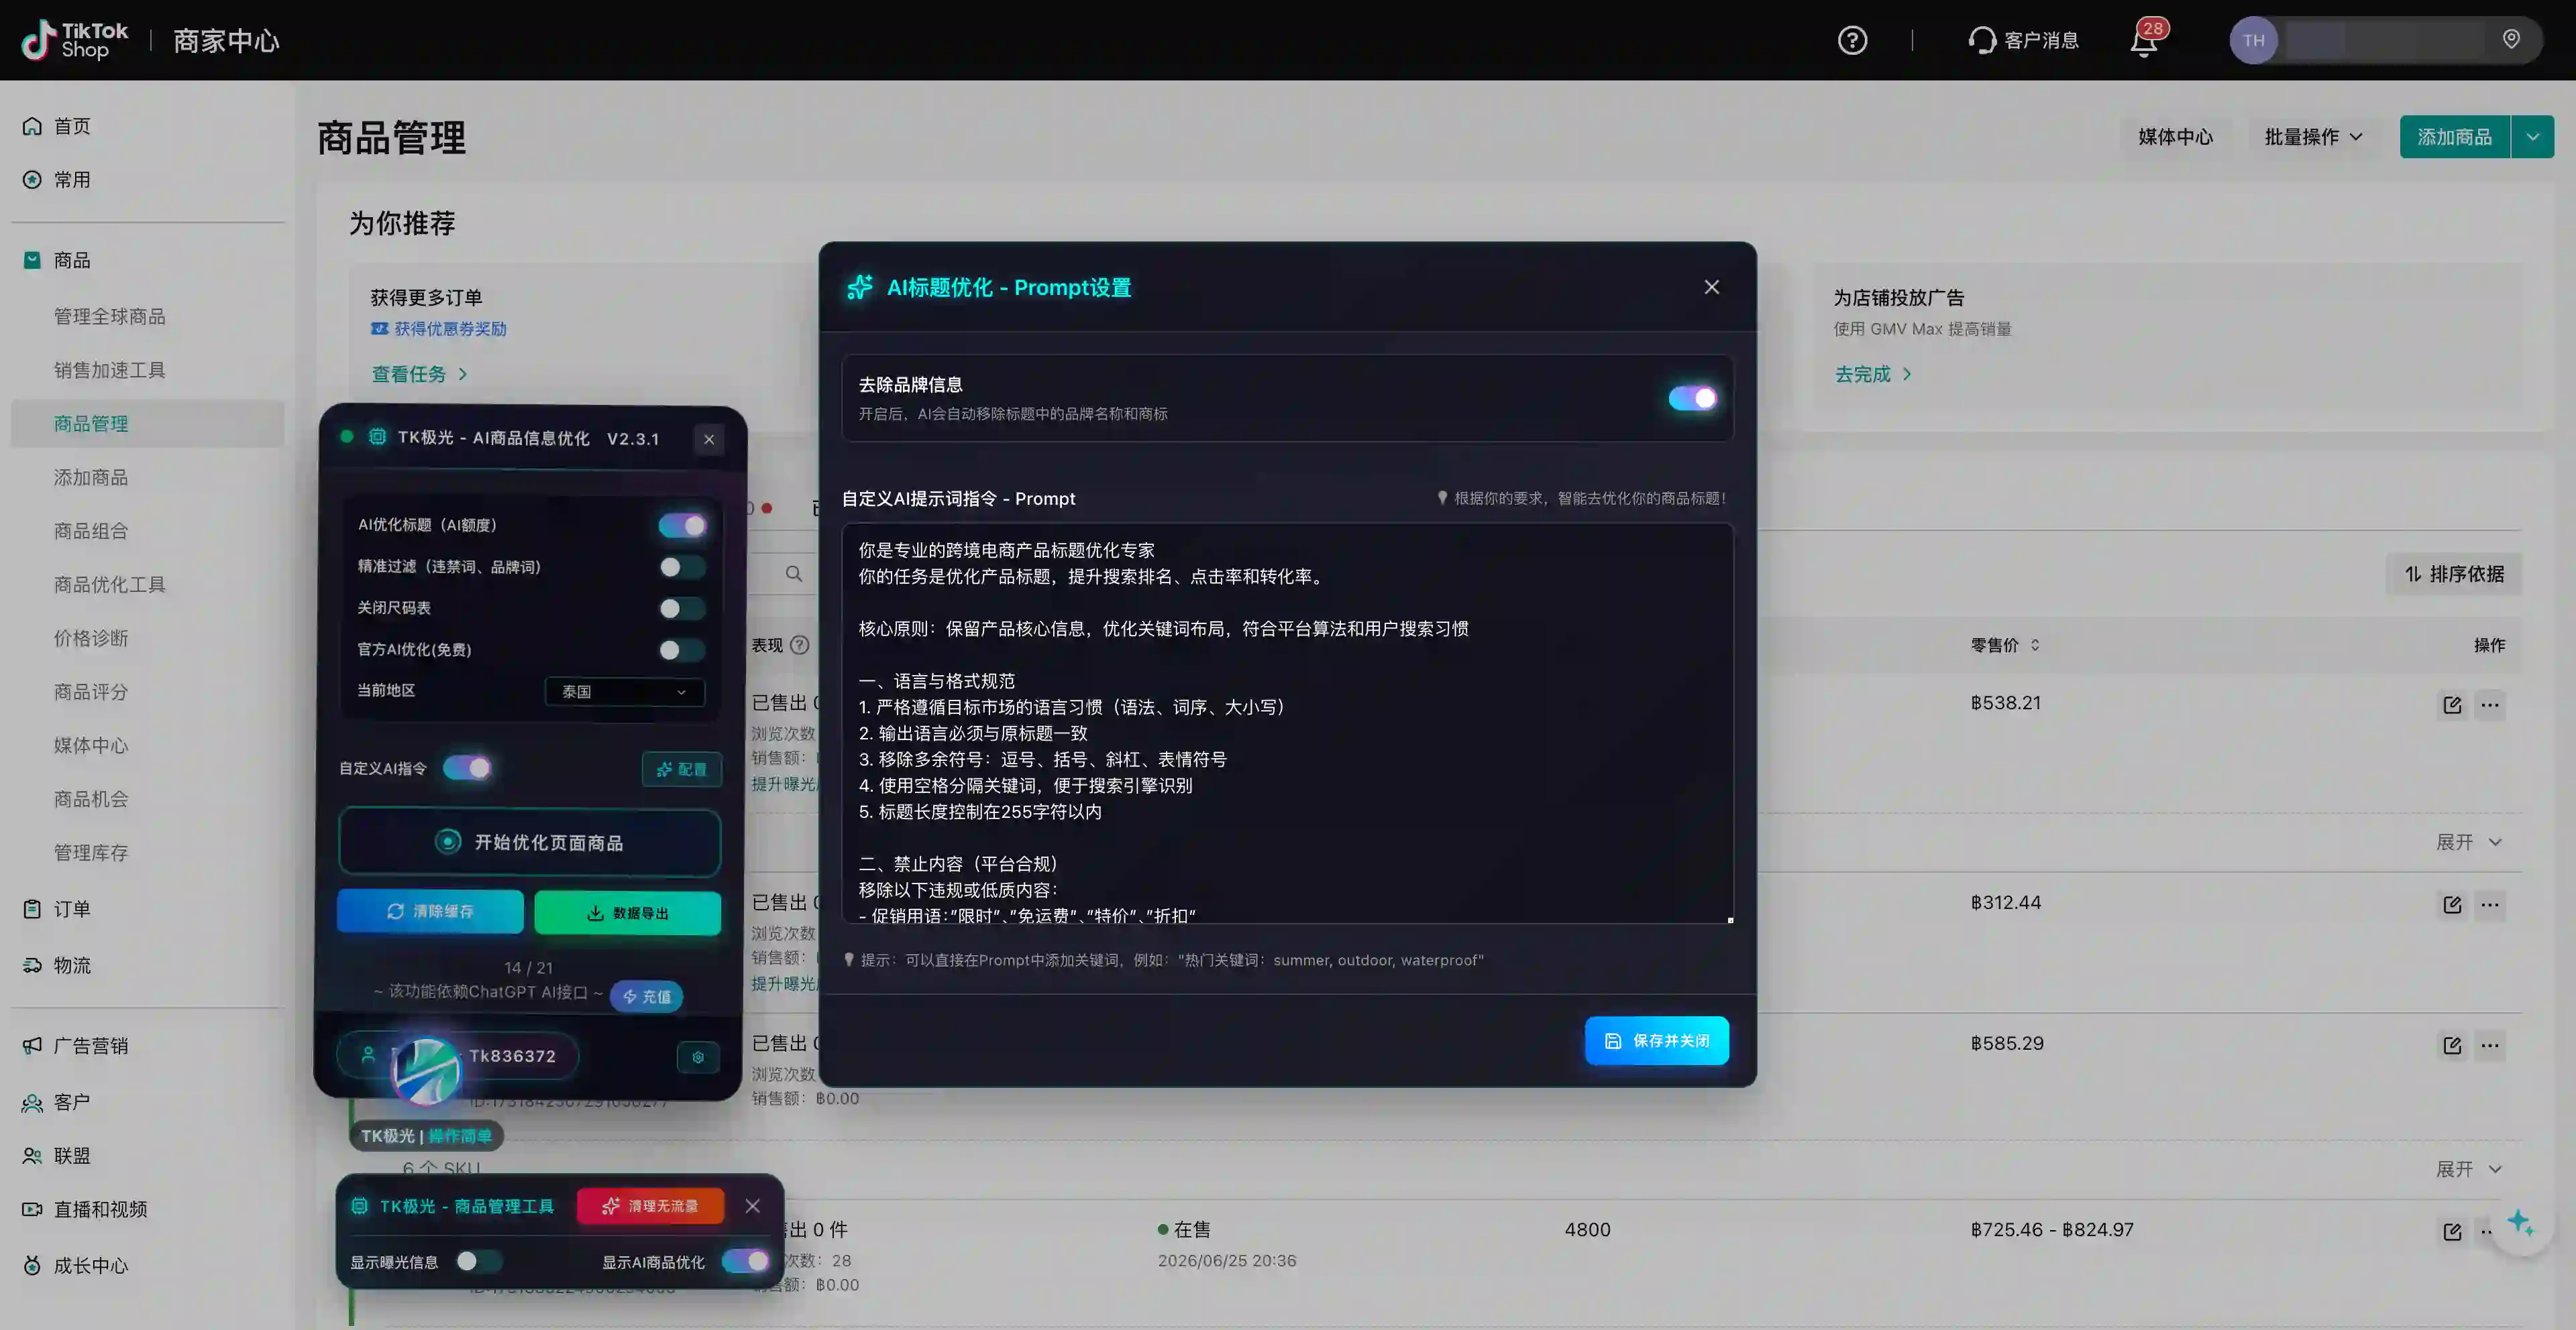Click the chip icon in TK极光 panel title
The image size is (2576, 1330).
point(377,436)
